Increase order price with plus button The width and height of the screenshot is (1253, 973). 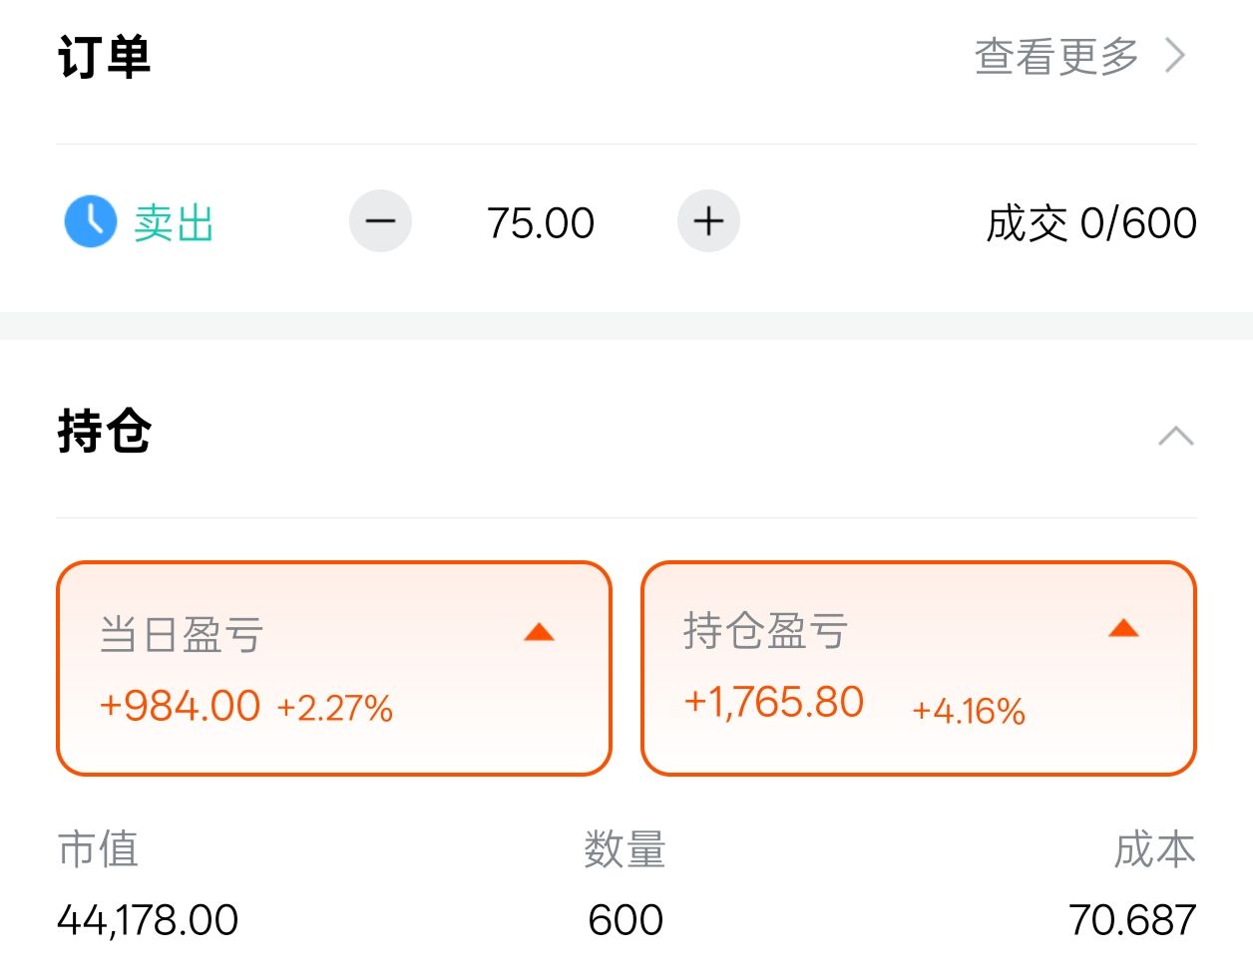click(x=708, y=221)
